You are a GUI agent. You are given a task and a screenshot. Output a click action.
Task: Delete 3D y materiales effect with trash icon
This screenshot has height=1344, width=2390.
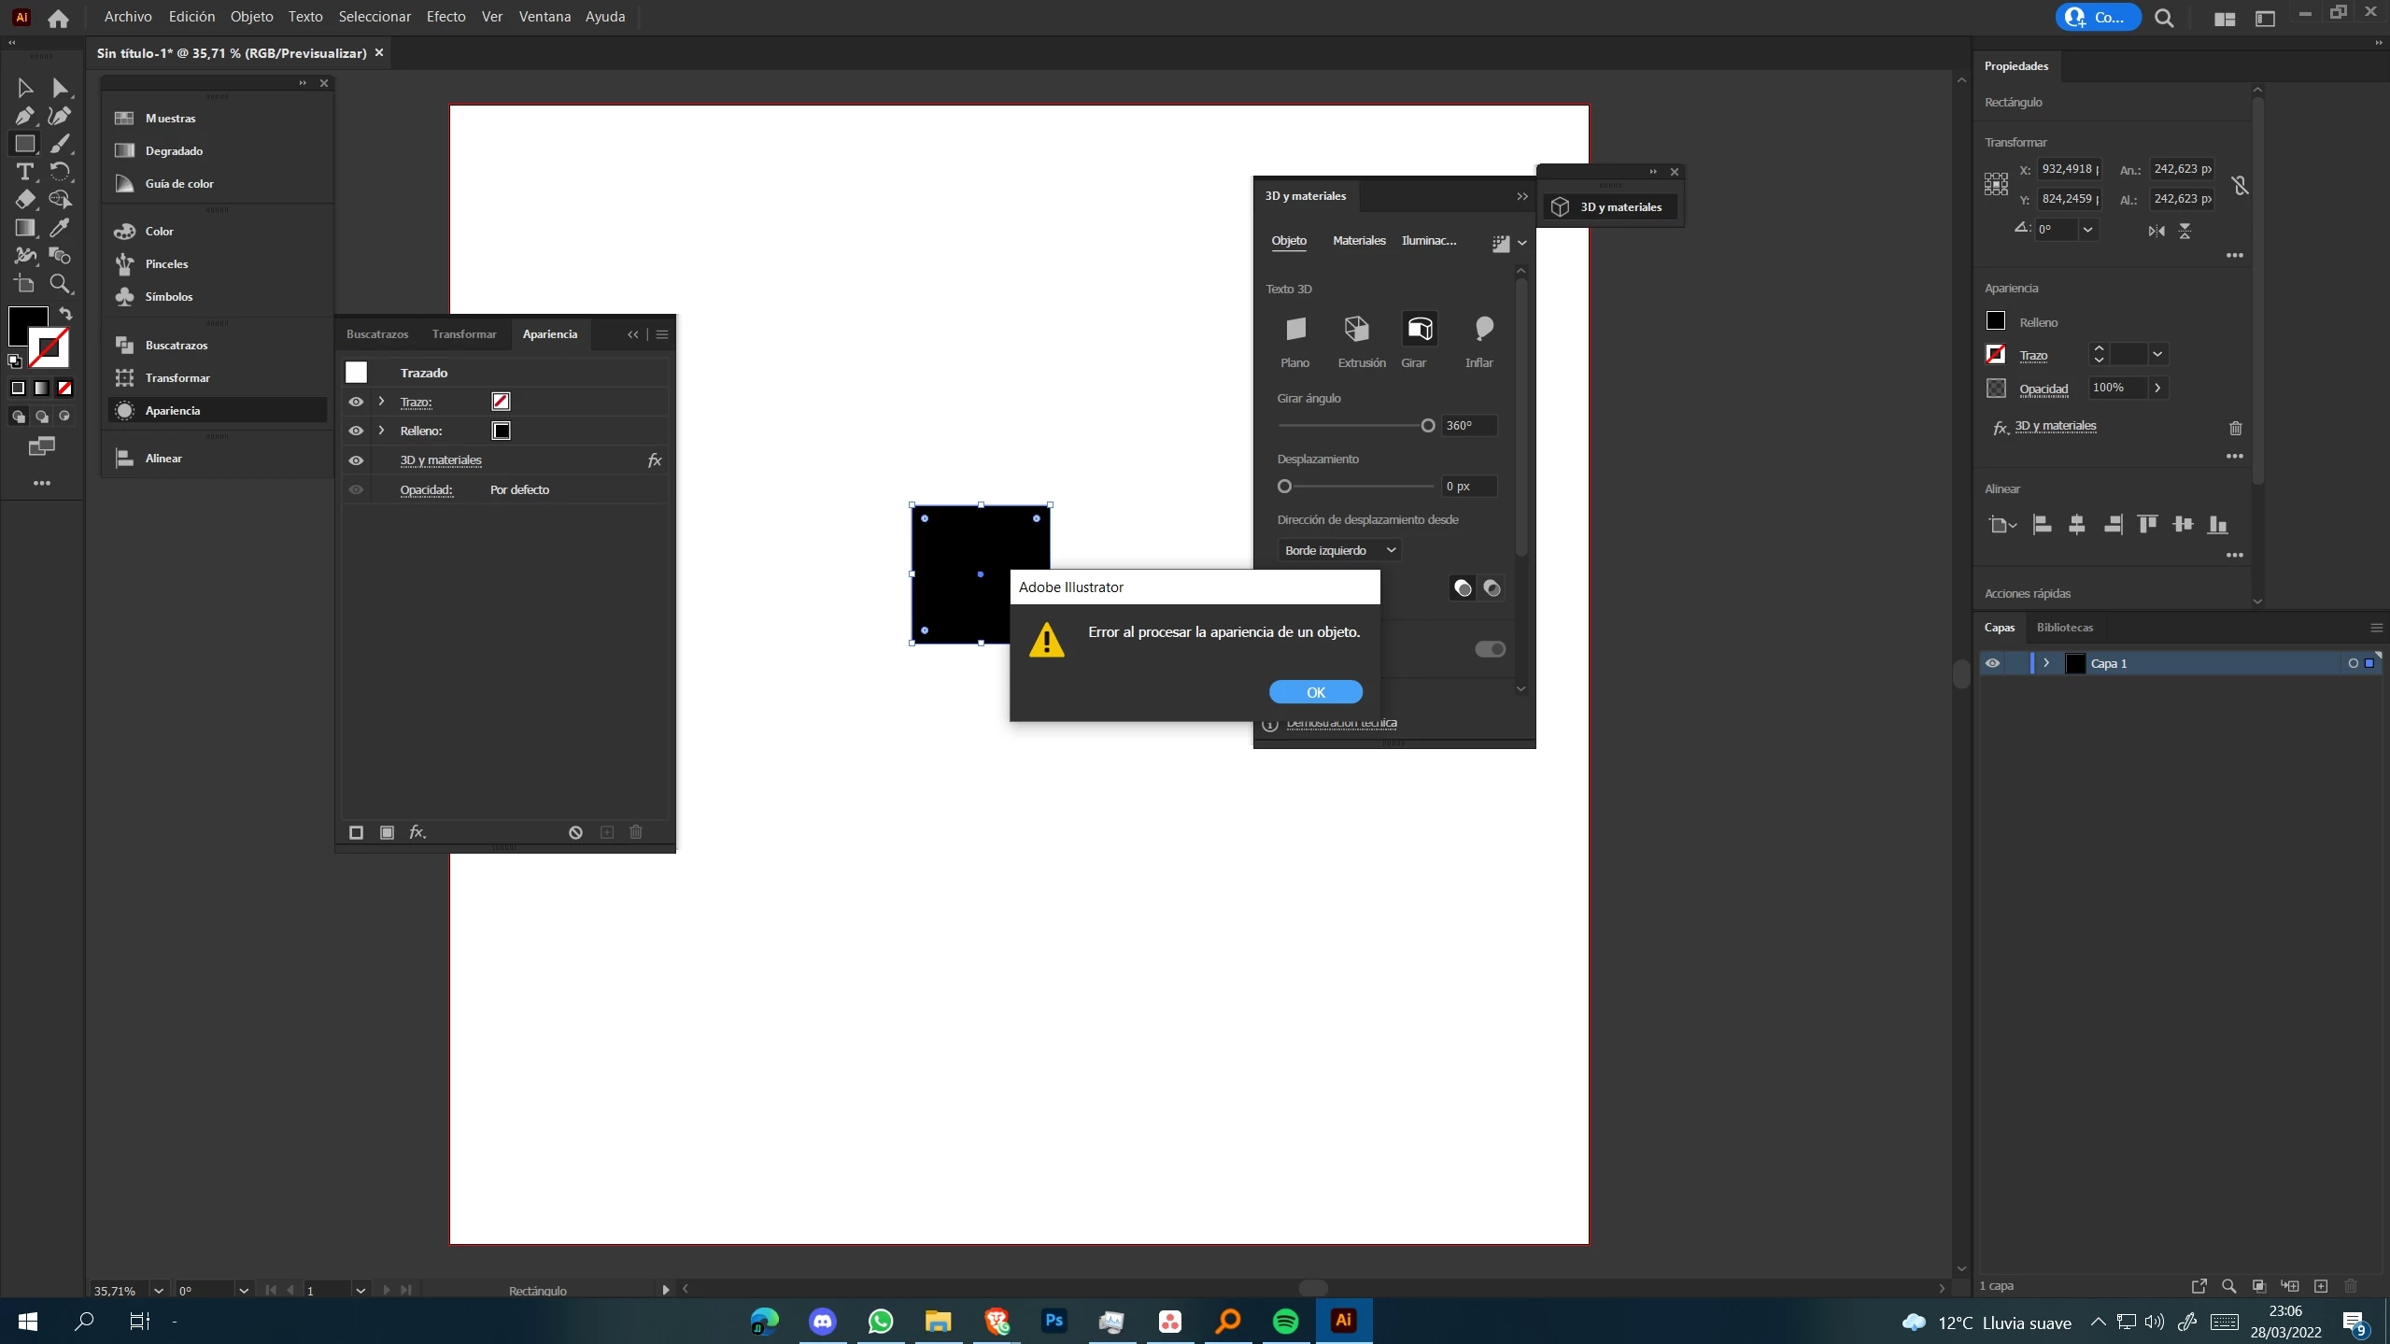click(x=2235, y=429)
